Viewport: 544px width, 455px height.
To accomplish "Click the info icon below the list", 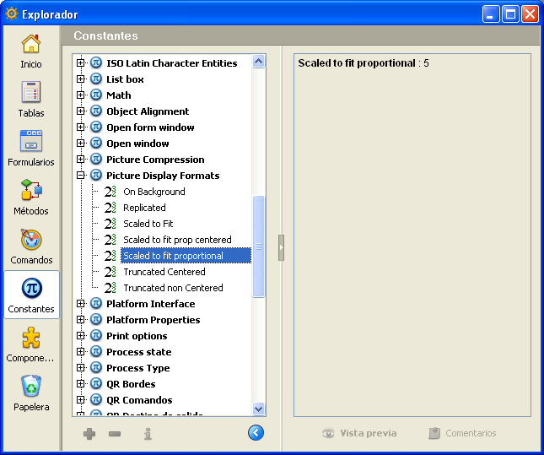I will point(148,434).
